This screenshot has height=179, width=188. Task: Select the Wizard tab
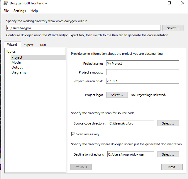pos(12,45)
